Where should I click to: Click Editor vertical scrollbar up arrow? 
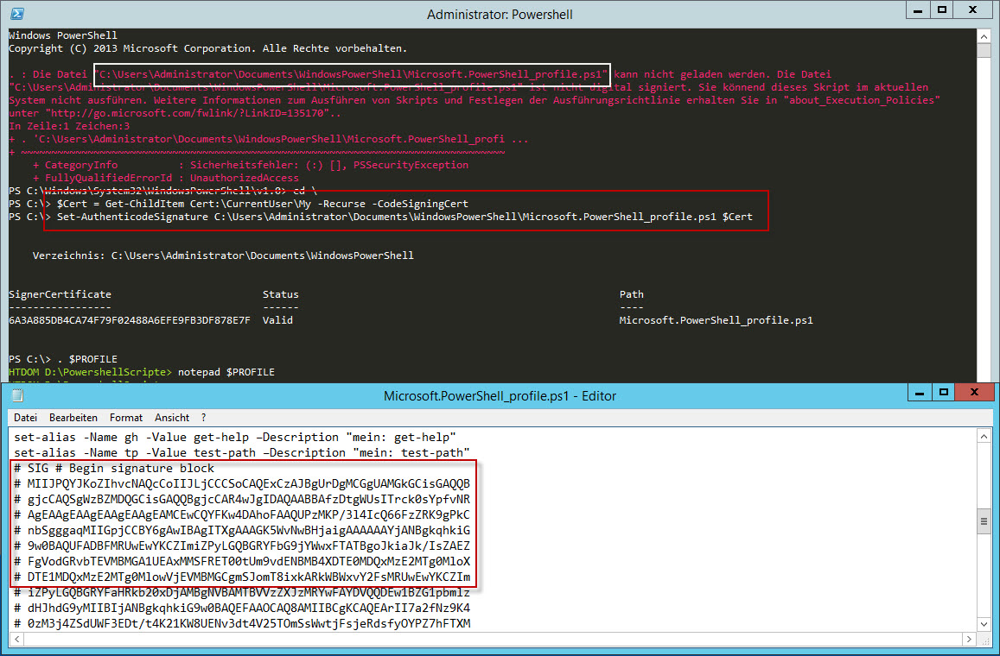(984, 436)
